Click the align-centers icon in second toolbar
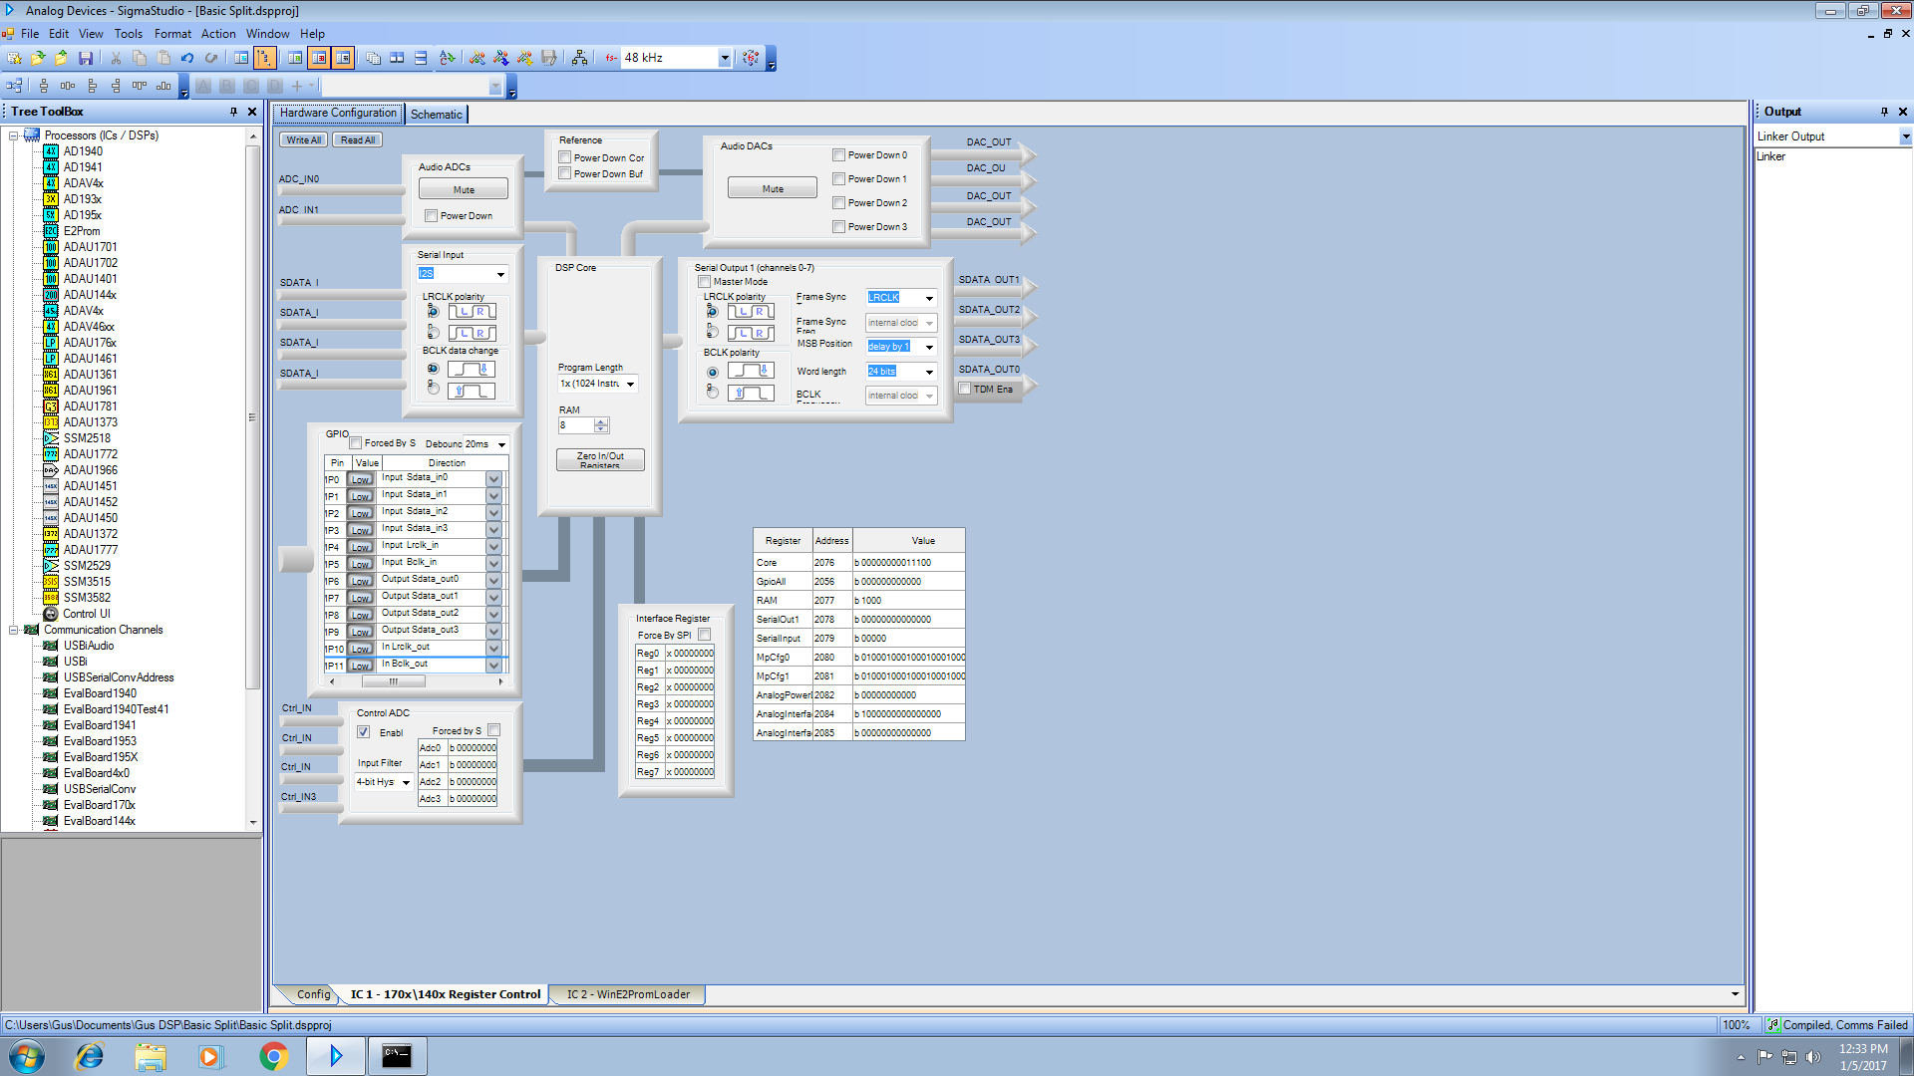This screenshot has width=1914, height=1076. click(x=44, y=87)
